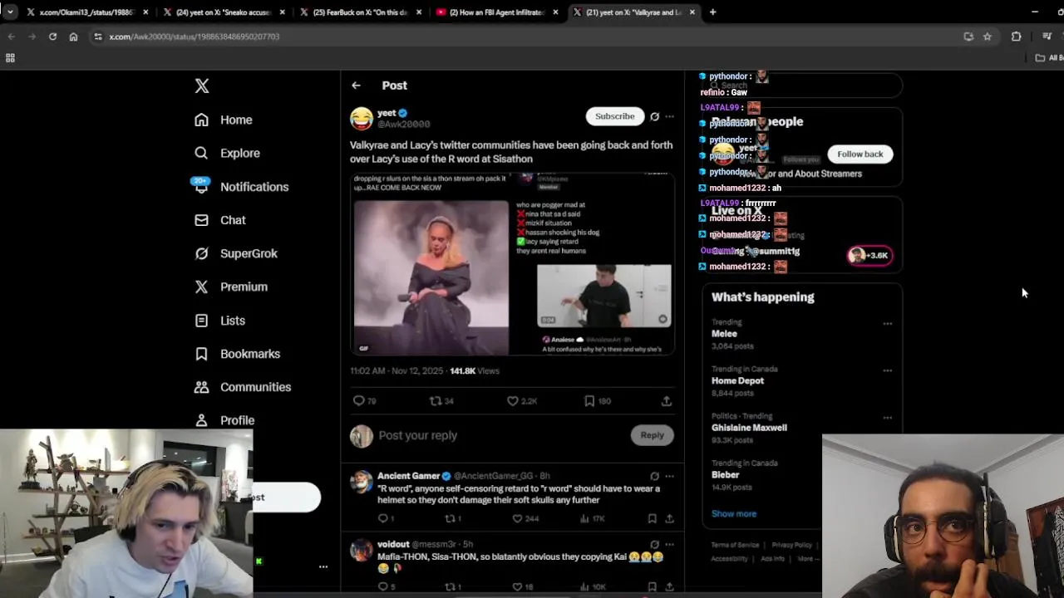Click the Bookmarks ribbon icon

point(201,354)
